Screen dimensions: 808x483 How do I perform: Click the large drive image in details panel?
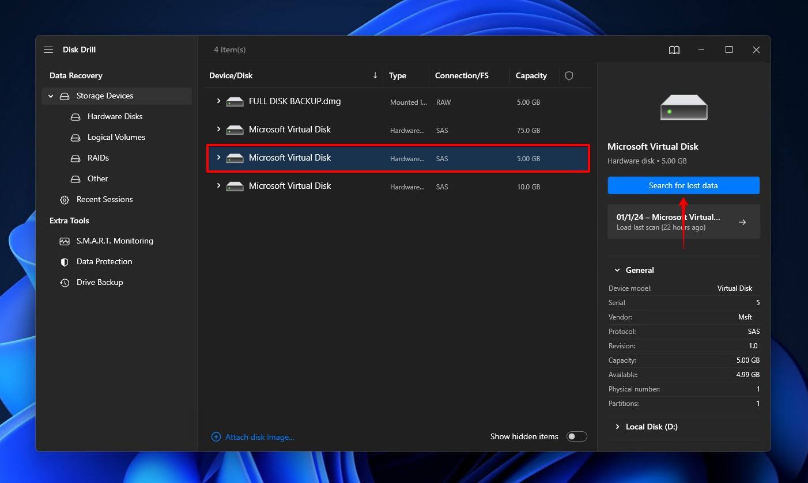tap(684, 108)
